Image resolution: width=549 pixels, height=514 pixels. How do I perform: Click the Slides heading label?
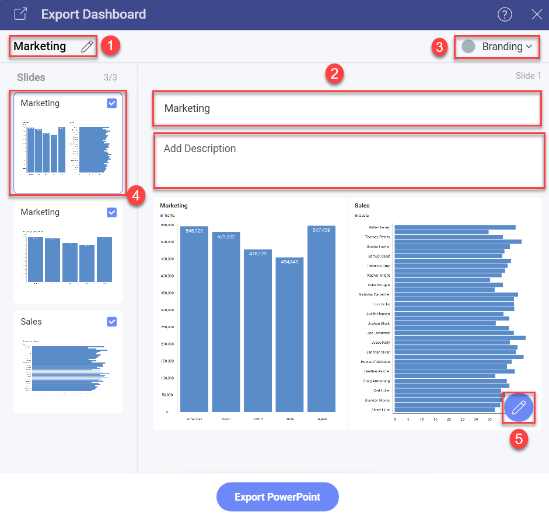click(x=31, y=78)
